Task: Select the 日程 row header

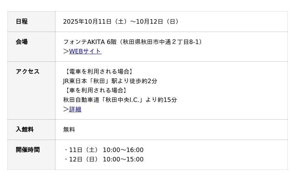Action: pos(22,21)
